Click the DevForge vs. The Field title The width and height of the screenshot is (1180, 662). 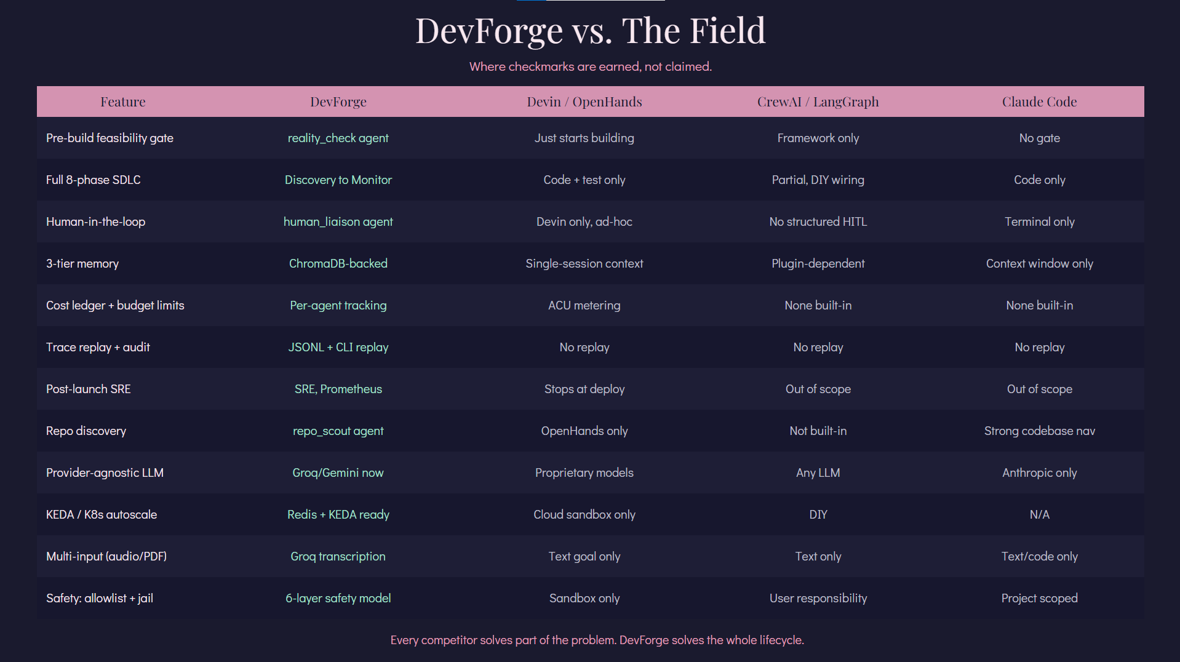click(590, 30)
